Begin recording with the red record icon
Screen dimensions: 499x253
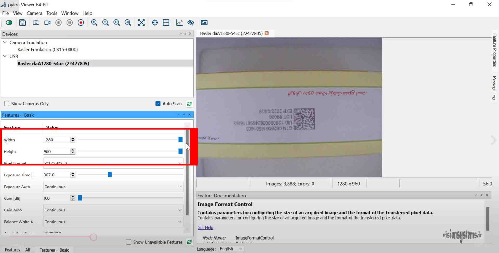(x=81, y=22)
